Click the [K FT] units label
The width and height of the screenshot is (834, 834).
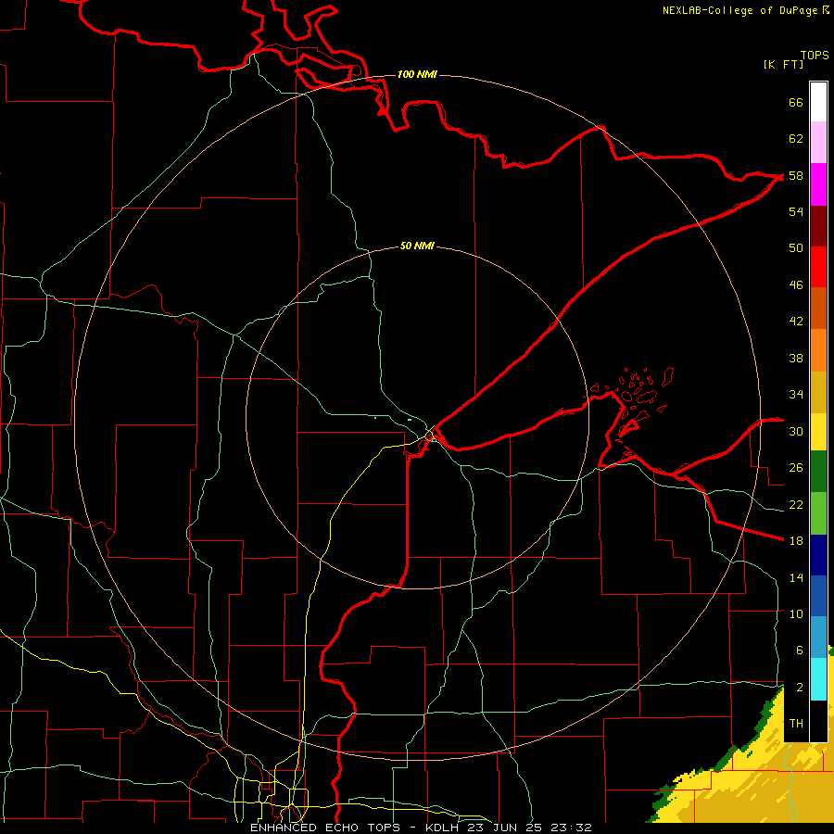coord(783,64)
